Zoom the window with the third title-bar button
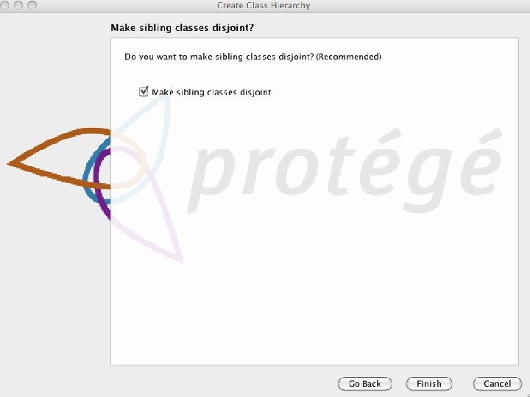The width and height of the screenshot is (530, 397). 32,4
